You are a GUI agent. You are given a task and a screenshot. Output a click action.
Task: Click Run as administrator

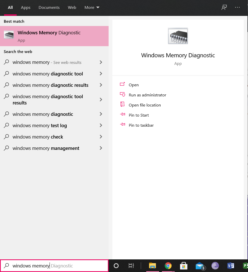[147, 95]
